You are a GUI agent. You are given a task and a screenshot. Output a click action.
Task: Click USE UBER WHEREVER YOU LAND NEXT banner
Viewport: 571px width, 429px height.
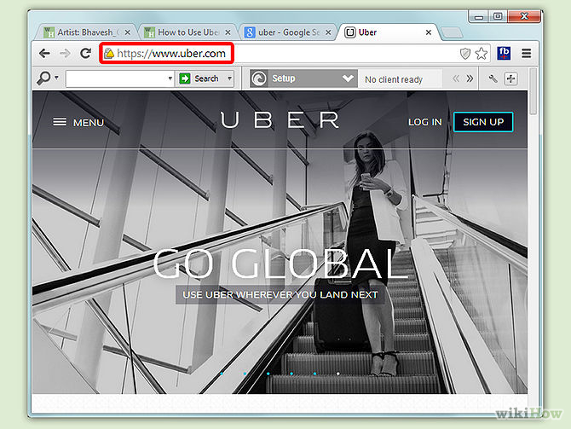click(280, 294)
